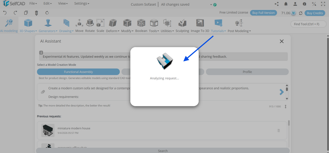Open the miniature modern house thumbnail

point(48,130)
